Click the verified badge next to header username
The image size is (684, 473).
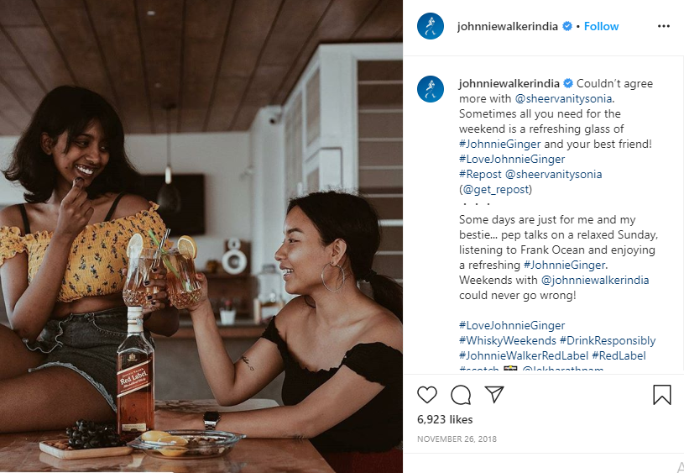[567, 26]
